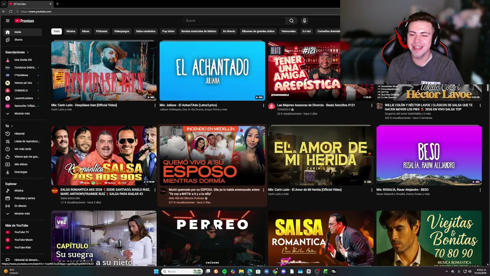This screenshot has height=276, width=490.
Task: Select the Telenovelas chip
Action: point(288,31)
